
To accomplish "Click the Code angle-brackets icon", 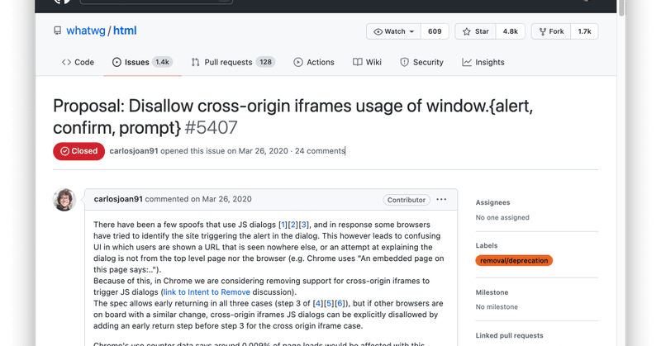I will (x=66, y=63).
